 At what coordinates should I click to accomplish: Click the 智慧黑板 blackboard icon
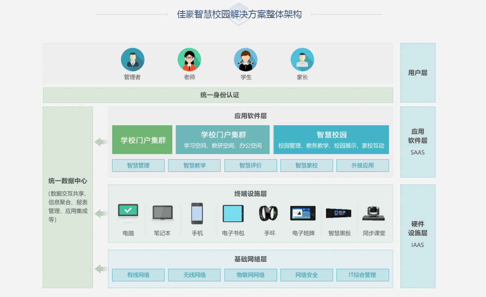point(338,213)
